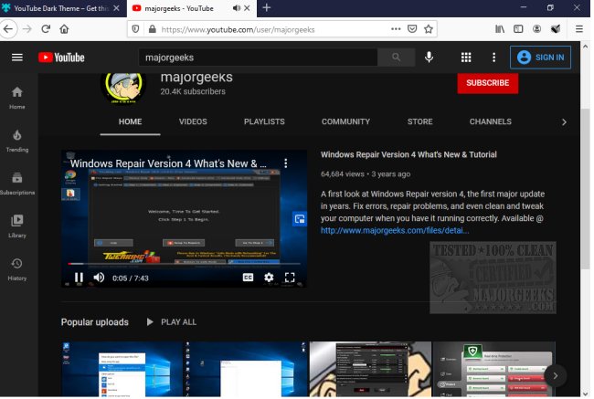
Task: Open the Windows Repair Version 4 video title
Action: click(408, 154)
